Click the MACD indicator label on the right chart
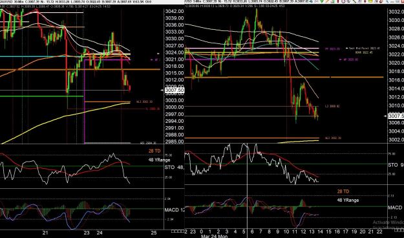 click(x=395, y=208)
